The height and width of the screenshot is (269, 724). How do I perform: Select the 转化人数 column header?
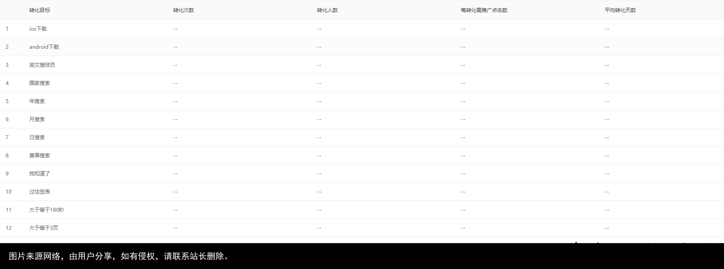(327, 10)
